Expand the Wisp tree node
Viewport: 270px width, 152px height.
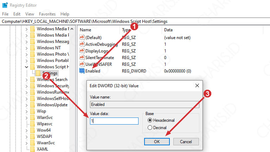26,111
